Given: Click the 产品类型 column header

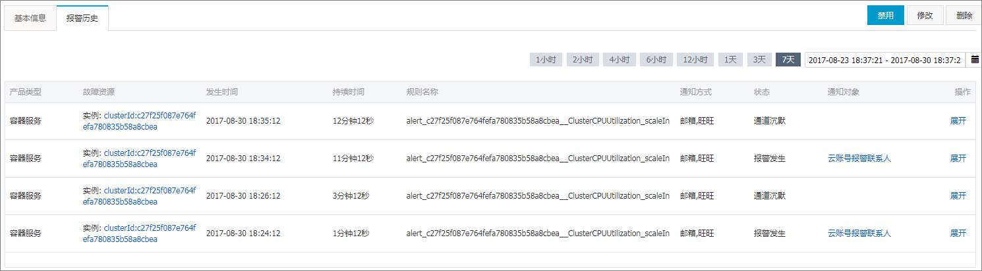Looking at the screenshot, I should point(25,92).
